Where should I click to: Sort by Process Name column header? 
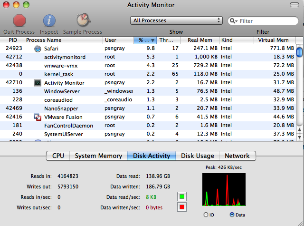pyautogui.click(x=63, y=40)
